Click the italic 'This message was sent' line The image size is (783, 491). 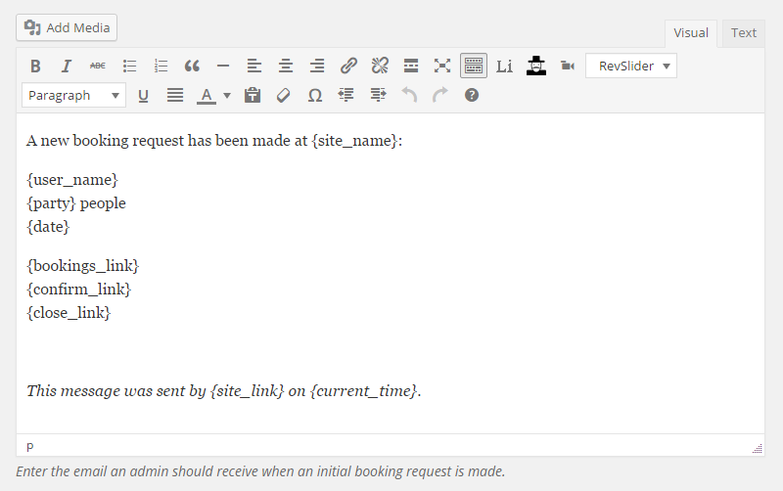point(224,390)
